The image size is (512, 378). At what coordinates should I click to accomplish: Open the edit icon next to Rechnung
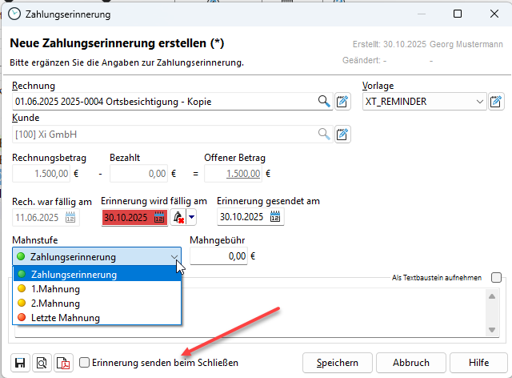342,102
